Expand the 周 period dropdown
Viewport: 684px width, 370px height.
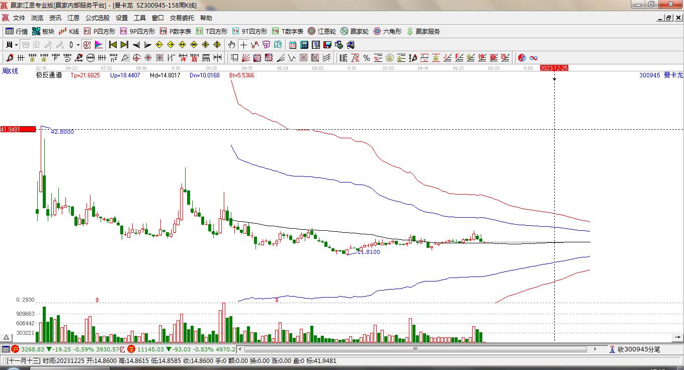tap(11, 45)
